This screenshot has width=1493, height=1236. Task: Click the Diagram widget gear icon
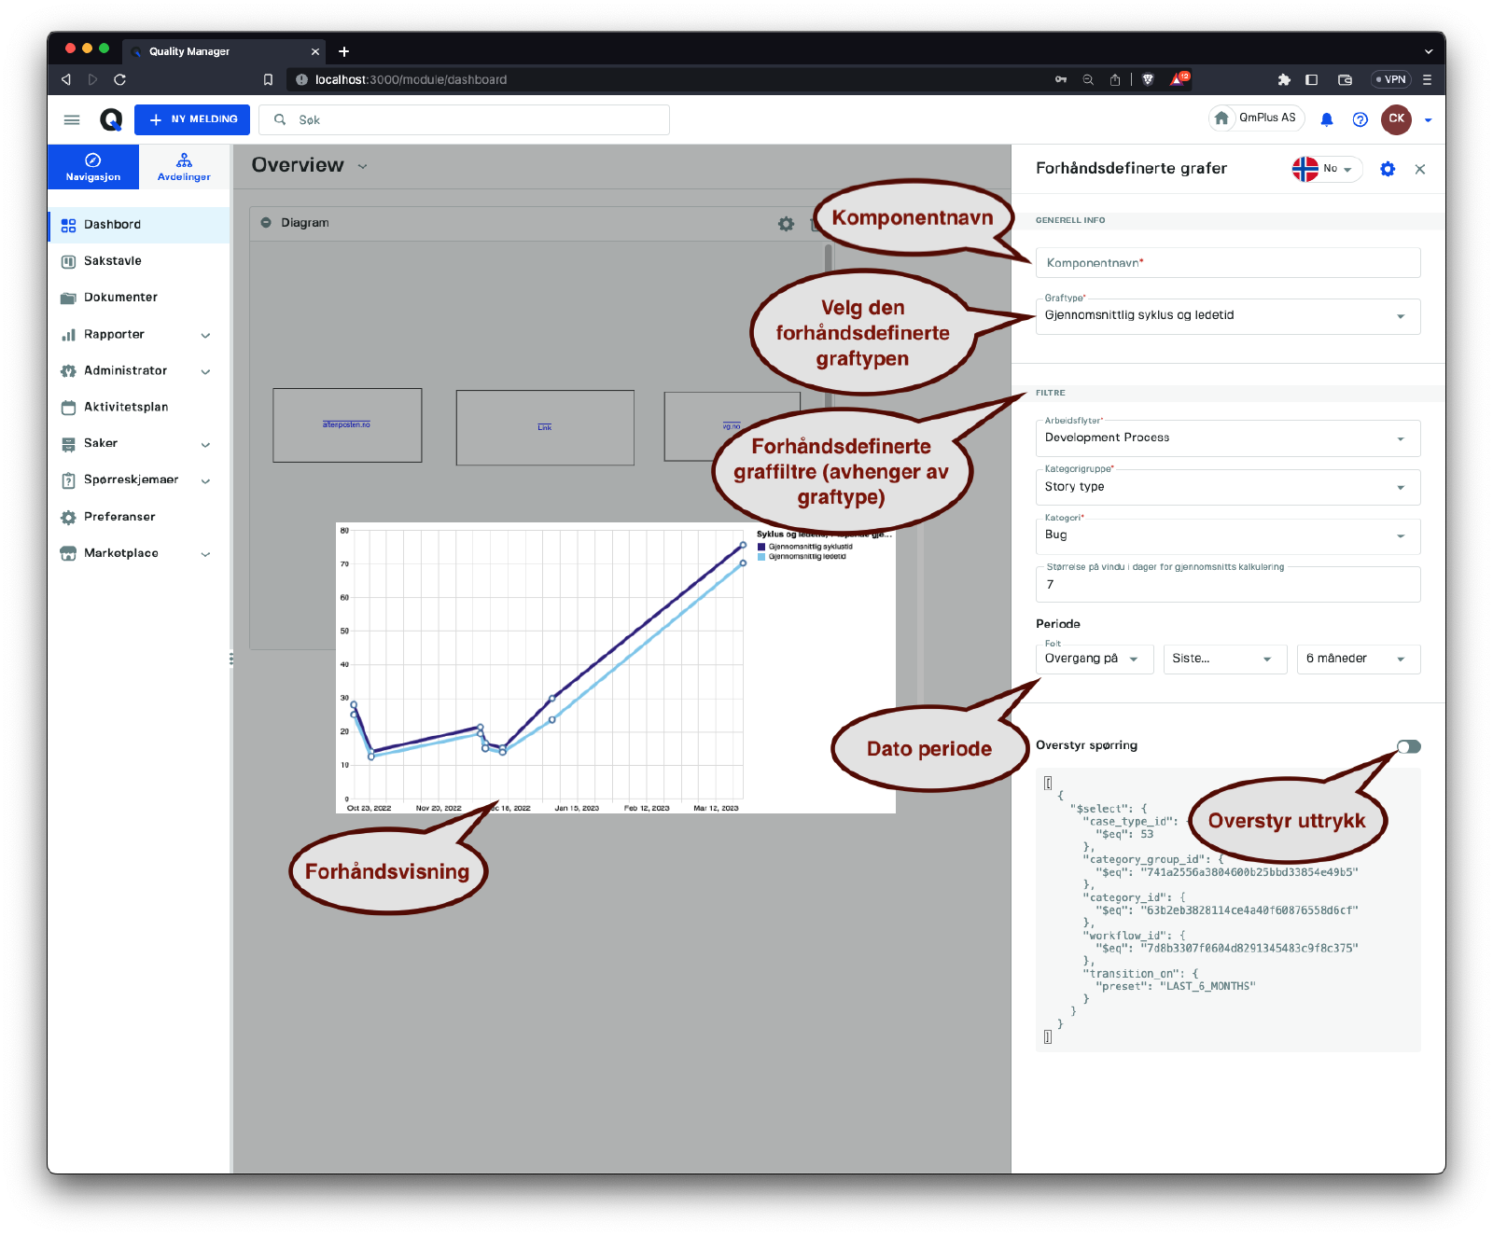tap(786, 224)
